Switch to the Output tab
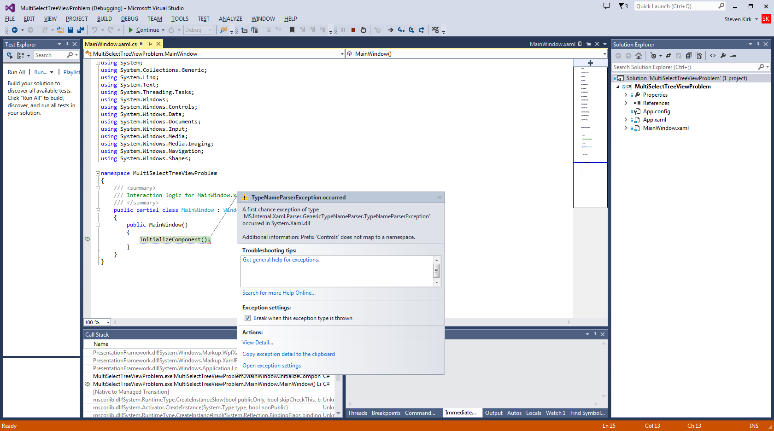774x431 pixels. coord(494,413)
